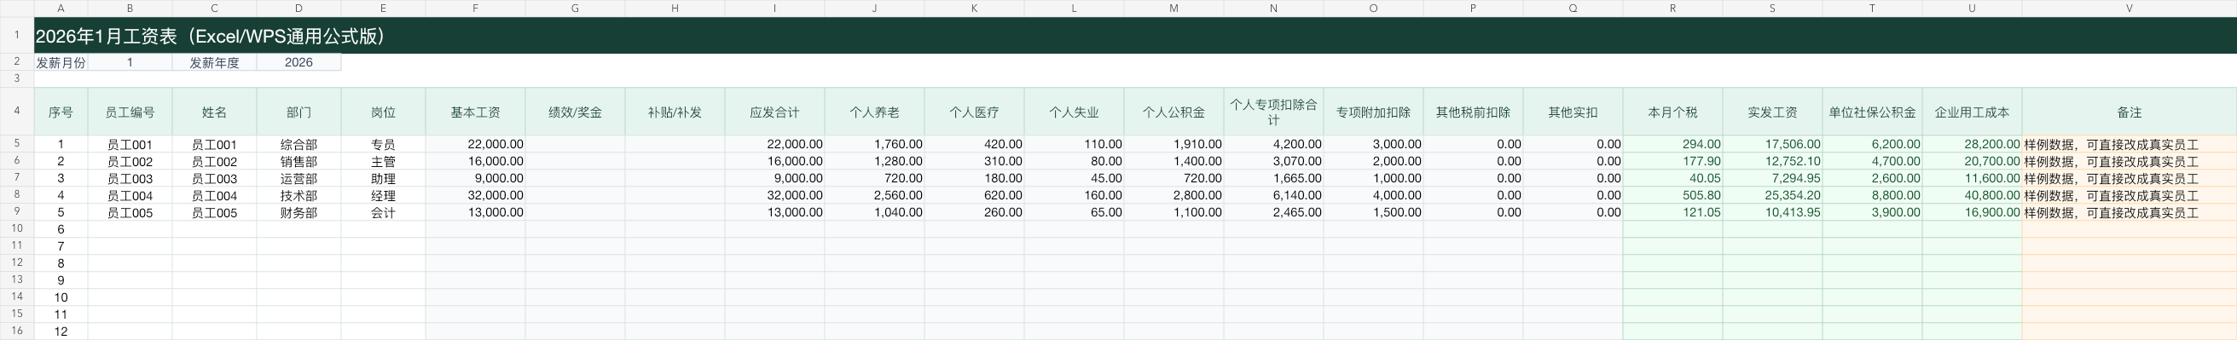
Task: Click pension value 2,560.00
Action: click(874, 195)
